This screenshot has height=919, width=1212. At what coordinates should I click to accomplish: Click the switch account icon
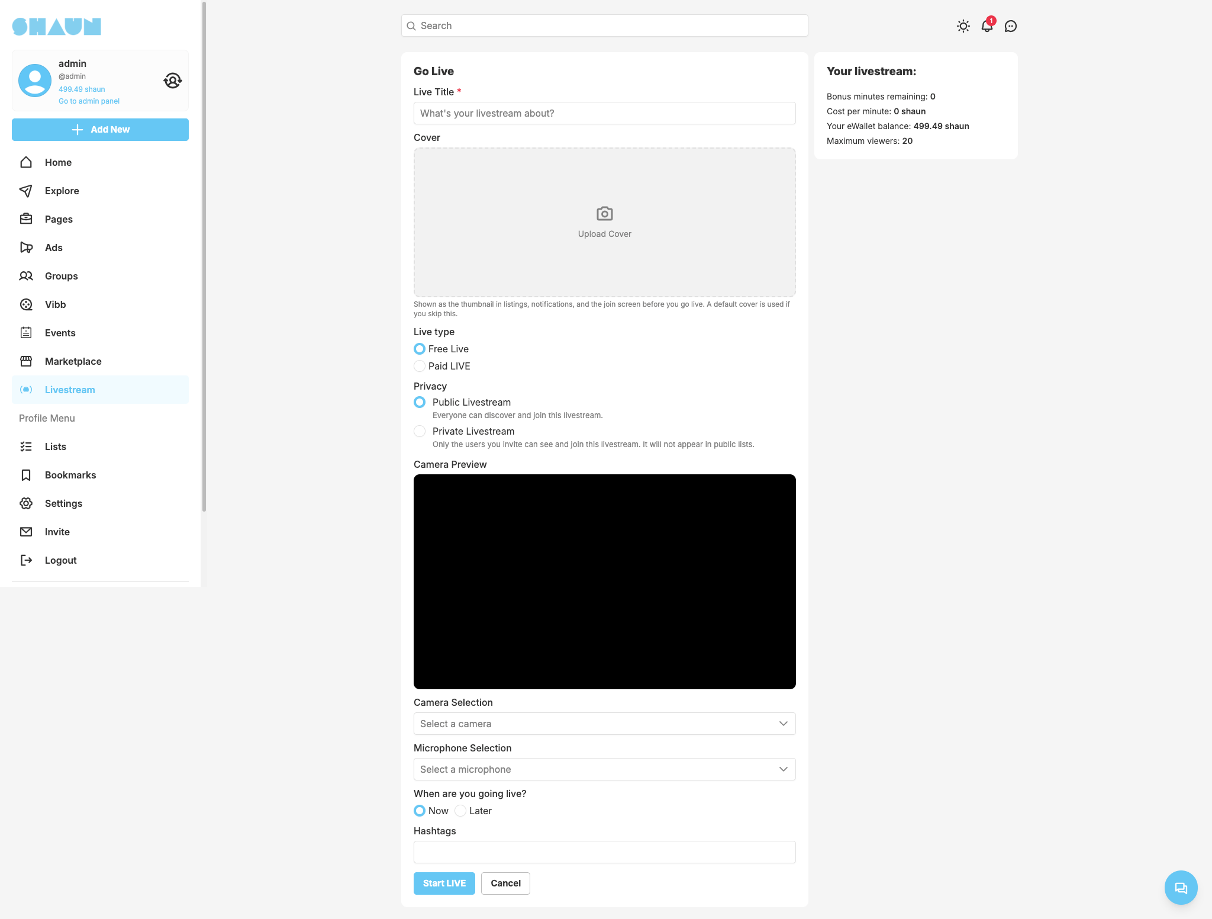(x=172, y=81)
